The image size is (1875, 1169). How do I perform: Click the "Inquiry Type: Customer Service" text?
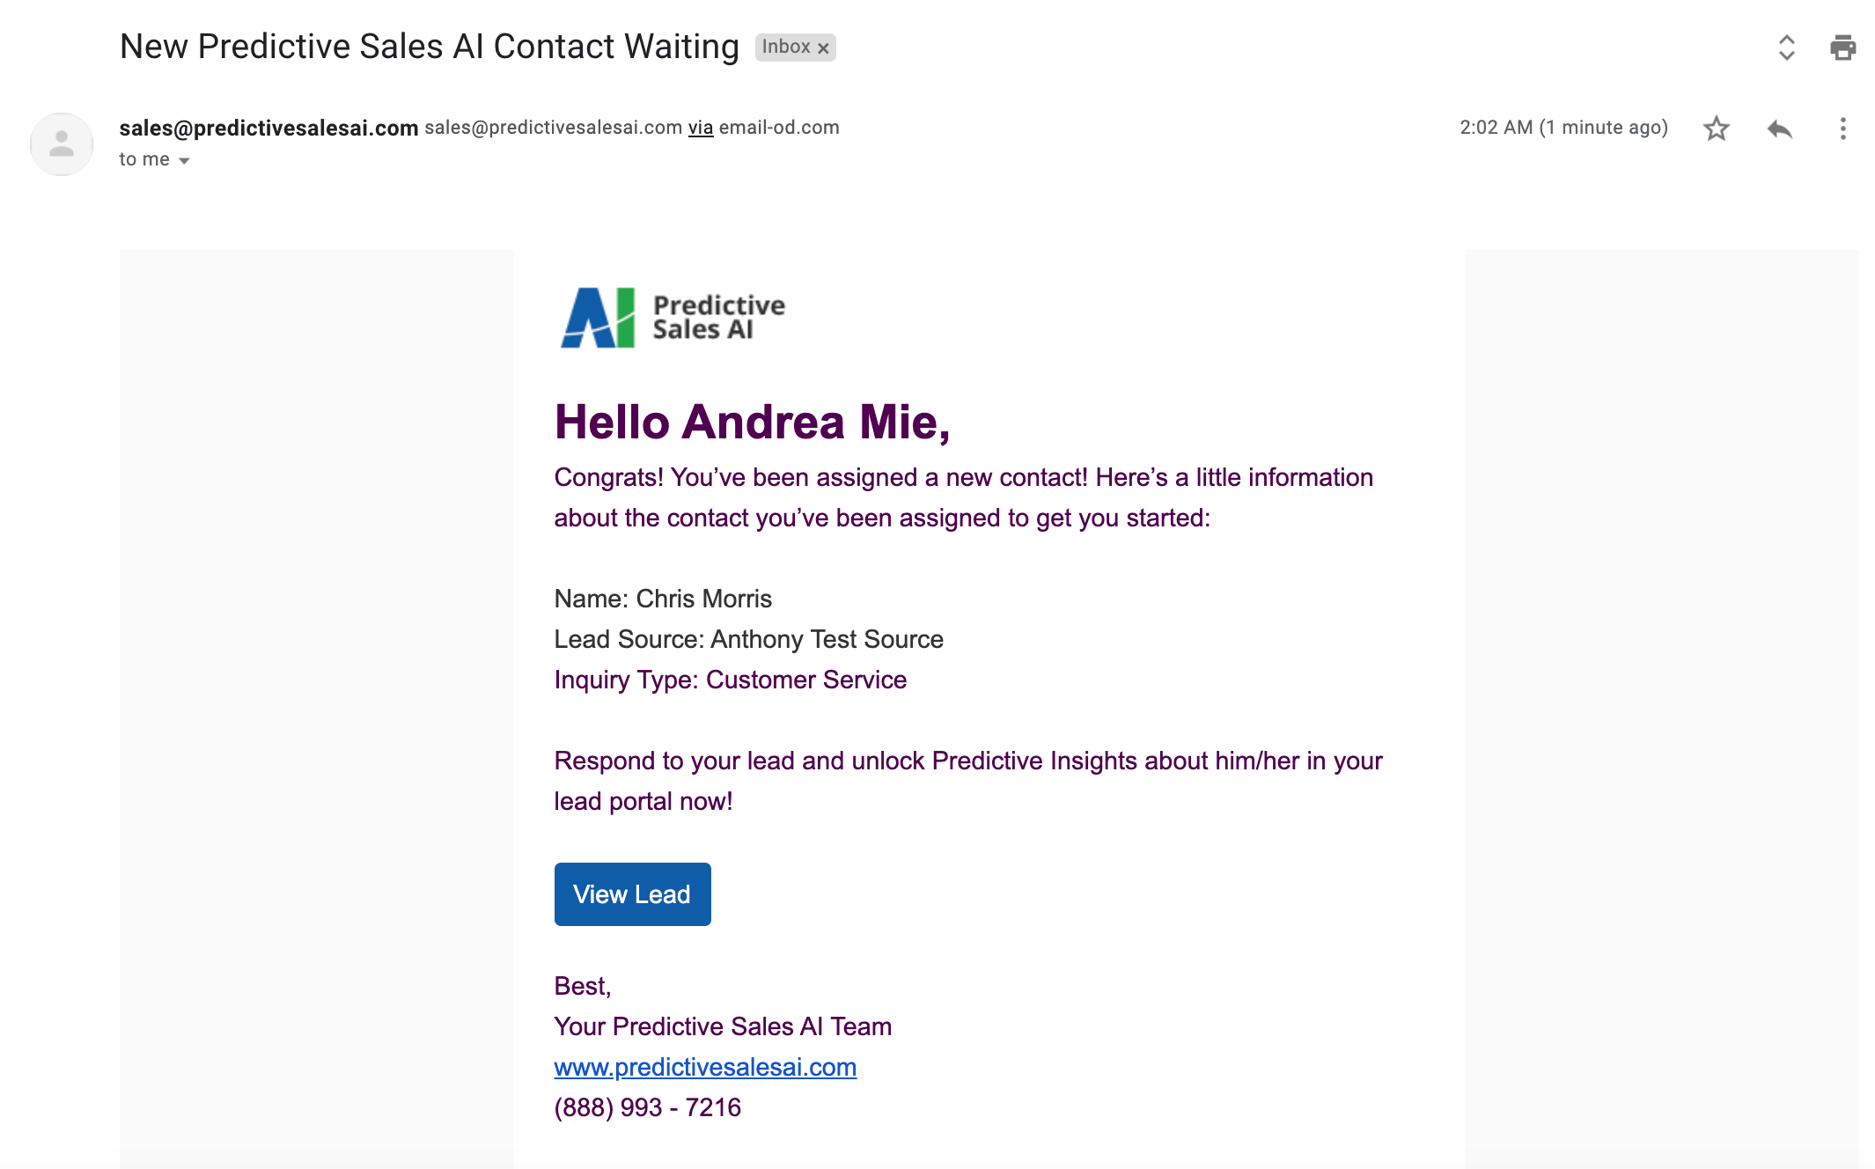click(730, 680)
